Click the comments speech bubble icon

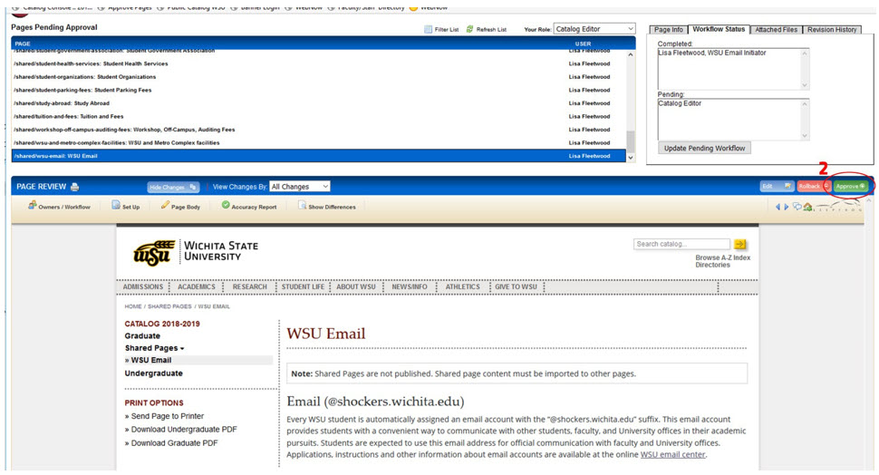click(x=797, y=207)
